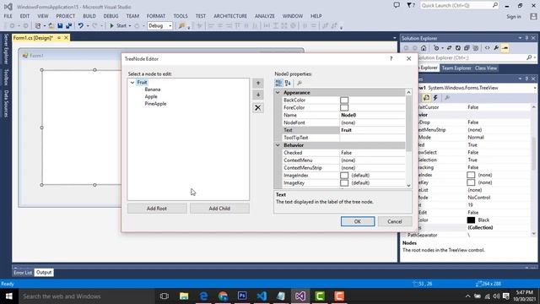This screenshot has height=304, width=540.
Task: Click Property Pages wrench in Node0 properties
Action: (x=300, y=83)
